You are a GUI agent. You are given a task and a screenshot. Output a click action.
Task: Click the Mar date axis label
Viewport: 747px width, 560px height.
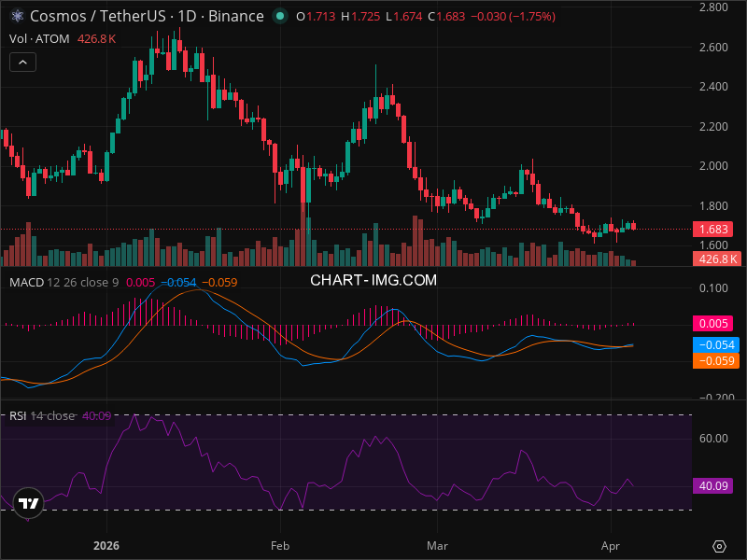click(437, 546)
